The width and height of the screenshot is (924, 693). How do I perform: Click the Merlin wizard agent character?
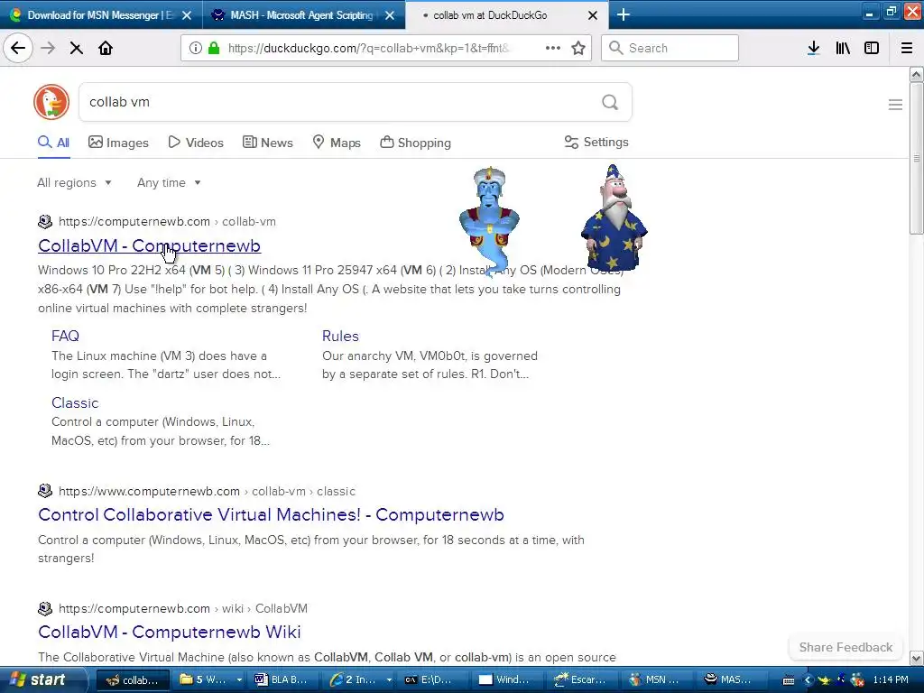point(614,218)
